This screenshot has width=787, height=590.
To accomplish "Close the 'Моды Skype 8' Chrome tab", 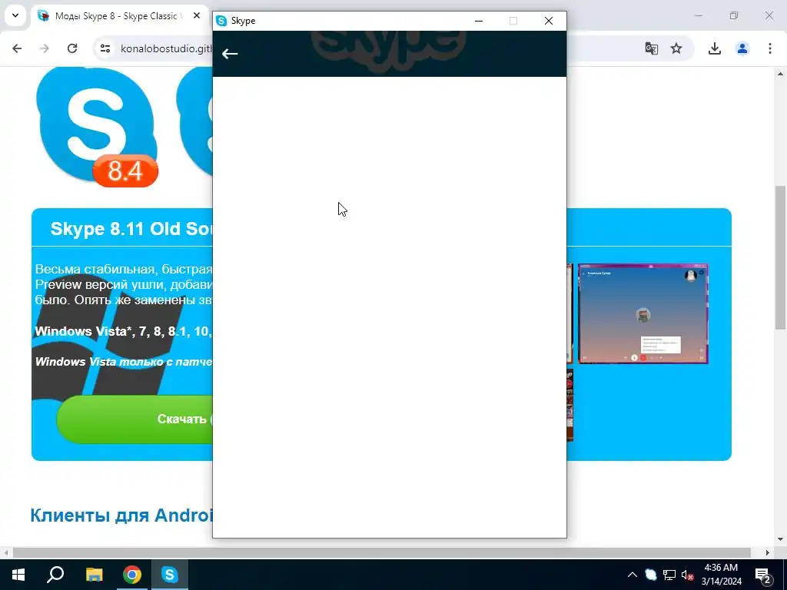I will point(197,15).
